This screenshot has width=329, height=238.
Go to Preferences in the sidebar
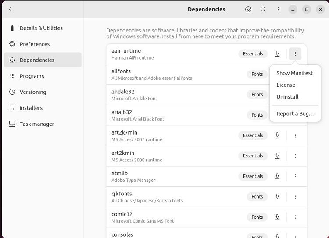[x=35, y=44]
